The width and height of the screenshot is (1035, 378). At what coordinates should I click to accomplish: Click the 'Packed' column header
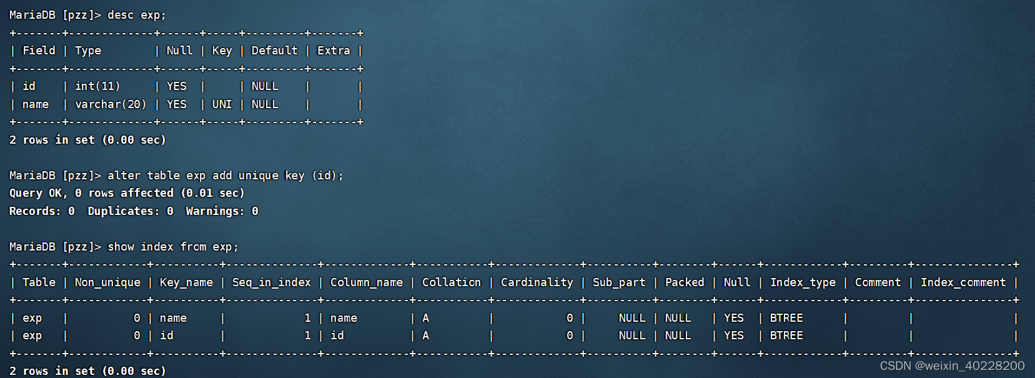(x=685, y=282)
